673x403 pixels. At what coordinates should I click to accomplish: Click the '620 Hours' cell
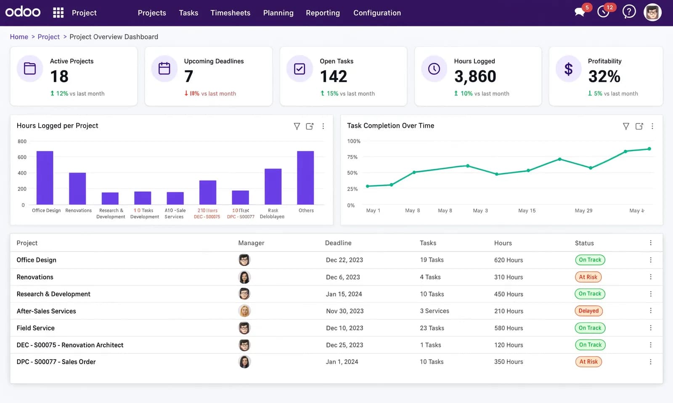[x=509, y=260]
